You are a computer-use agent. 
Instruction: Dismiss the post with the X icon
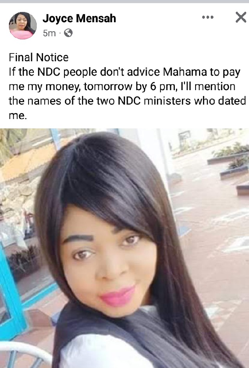click(241, 18)
